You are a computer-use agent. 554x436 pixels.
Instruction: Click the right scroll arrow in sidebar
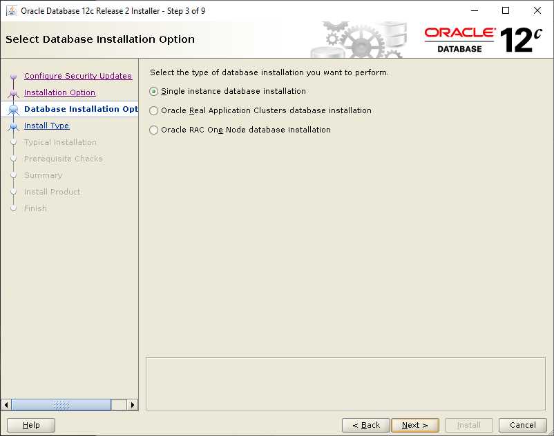pos(133,404)
